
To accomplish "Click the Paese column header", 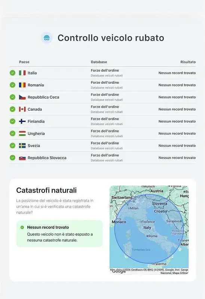I will tap(24, 62).
